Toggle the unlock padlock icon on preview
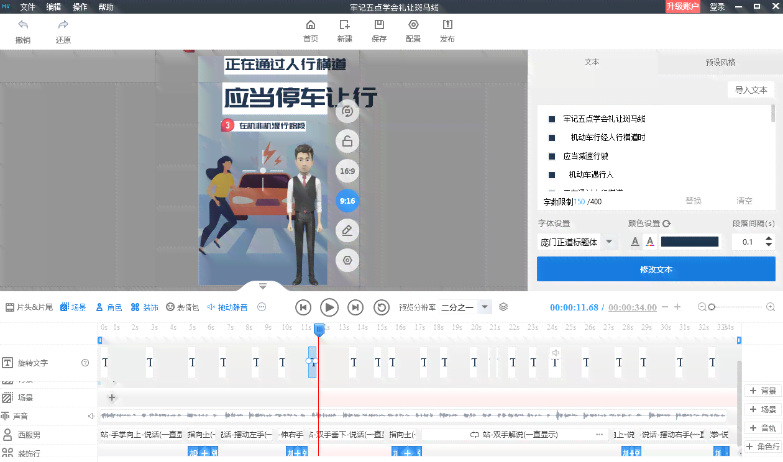 point(347,142)
